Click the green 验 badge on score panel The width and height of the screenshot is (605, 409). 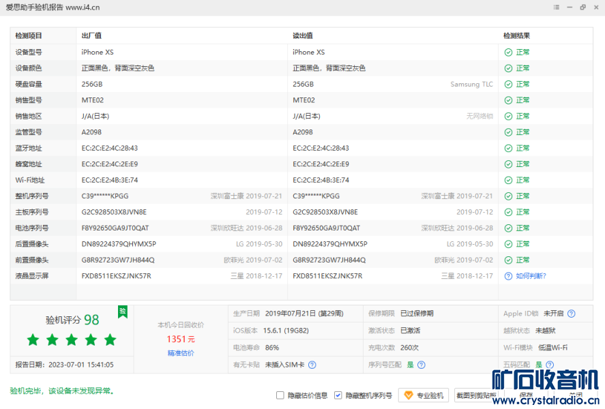coord(122,312)
